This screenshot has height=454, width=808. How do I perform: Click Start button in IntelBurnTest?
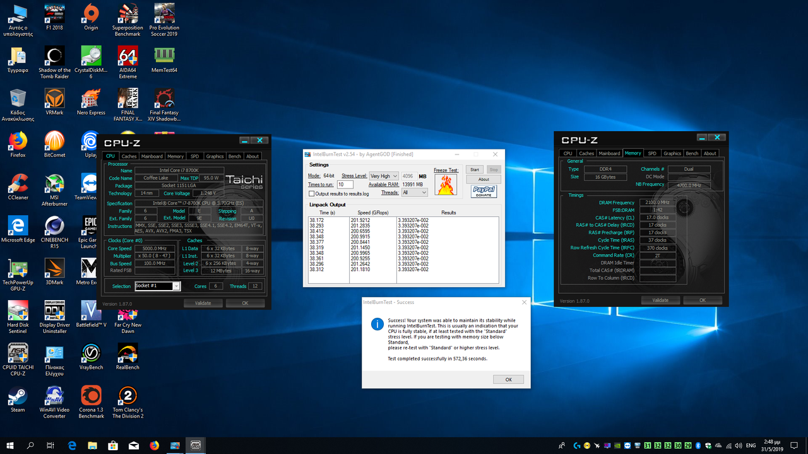pos(475,170)
